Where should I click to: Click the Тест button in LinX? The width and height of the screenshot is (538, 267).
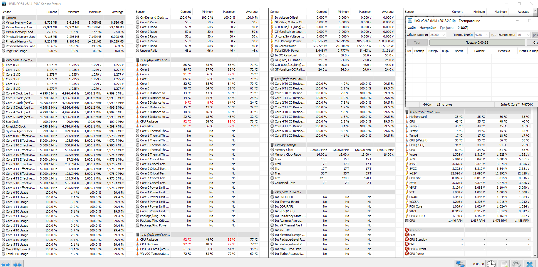(x=417, y=43)
